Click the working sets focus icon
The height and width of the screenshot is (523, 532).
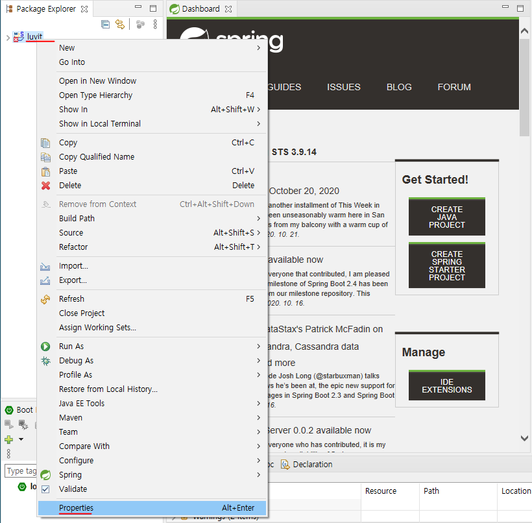(x=140, y=25)
